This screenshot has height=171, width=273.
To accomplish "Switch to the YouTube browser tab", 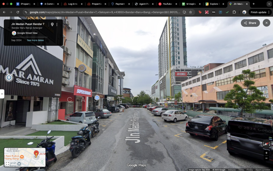I will [167, 4].
